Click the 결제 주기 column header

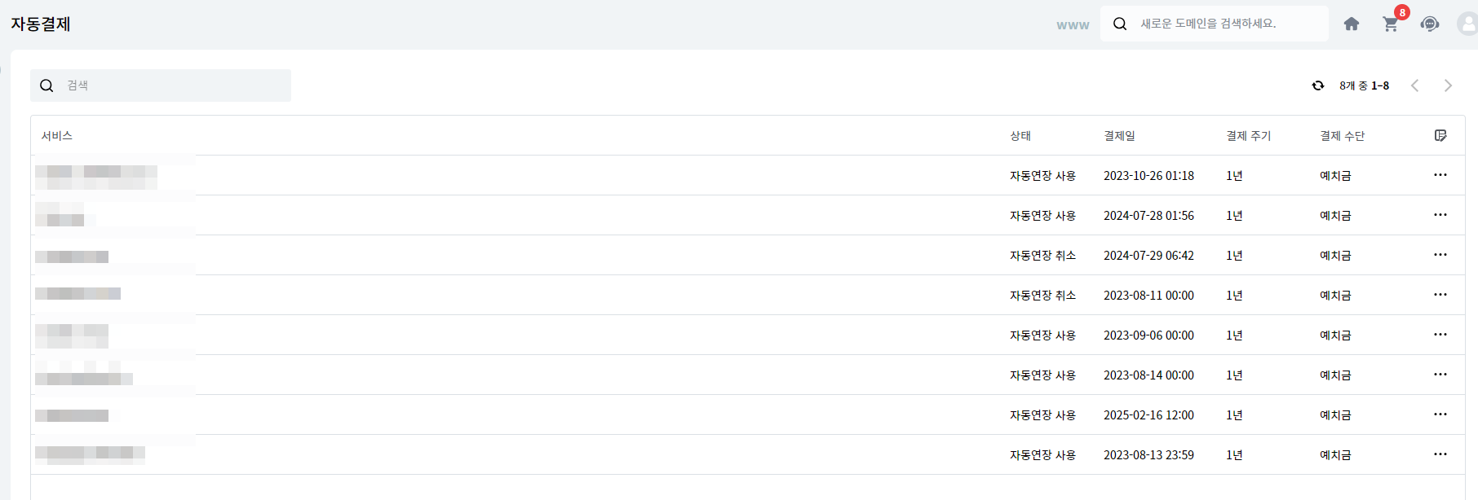tap(1248, 136)
